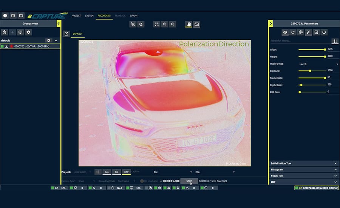Click the plus button beside Project
The image size is (340, 208).
(x=98, y=172)
